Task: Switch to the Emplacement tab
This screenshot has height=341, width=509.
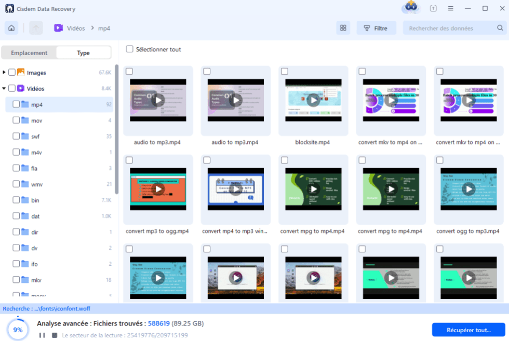Action: (x=29, y=53)
